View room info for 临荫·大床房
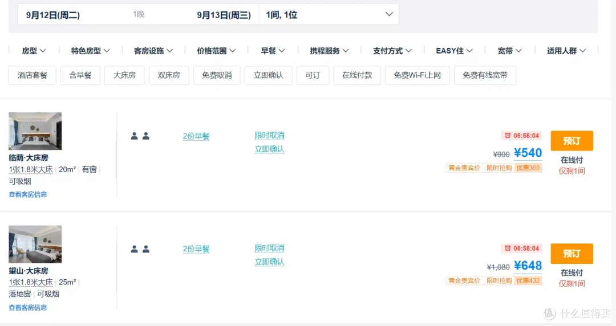616x326 pixels. point(28,194)
